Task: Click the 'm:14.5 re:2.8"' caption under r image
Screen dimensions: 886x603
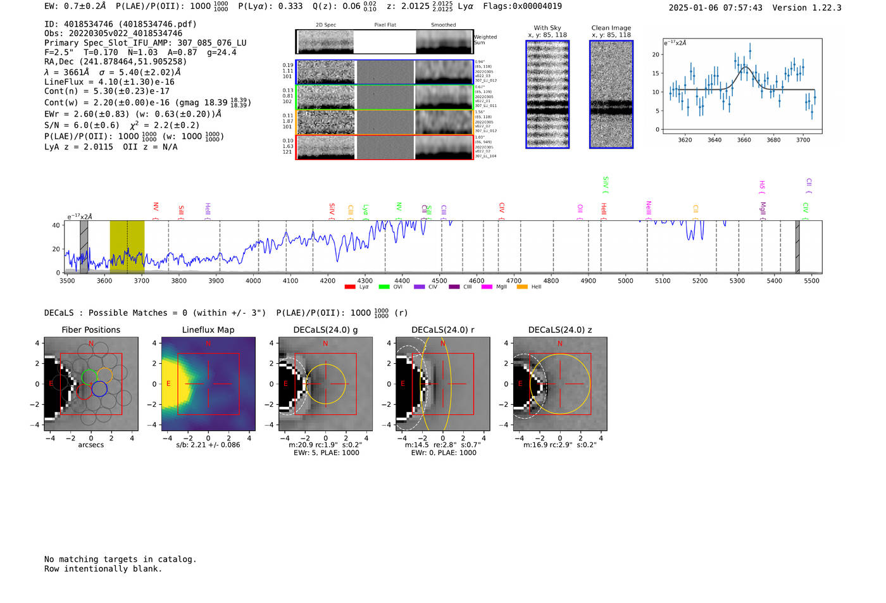Action: (x=442, y=445)
